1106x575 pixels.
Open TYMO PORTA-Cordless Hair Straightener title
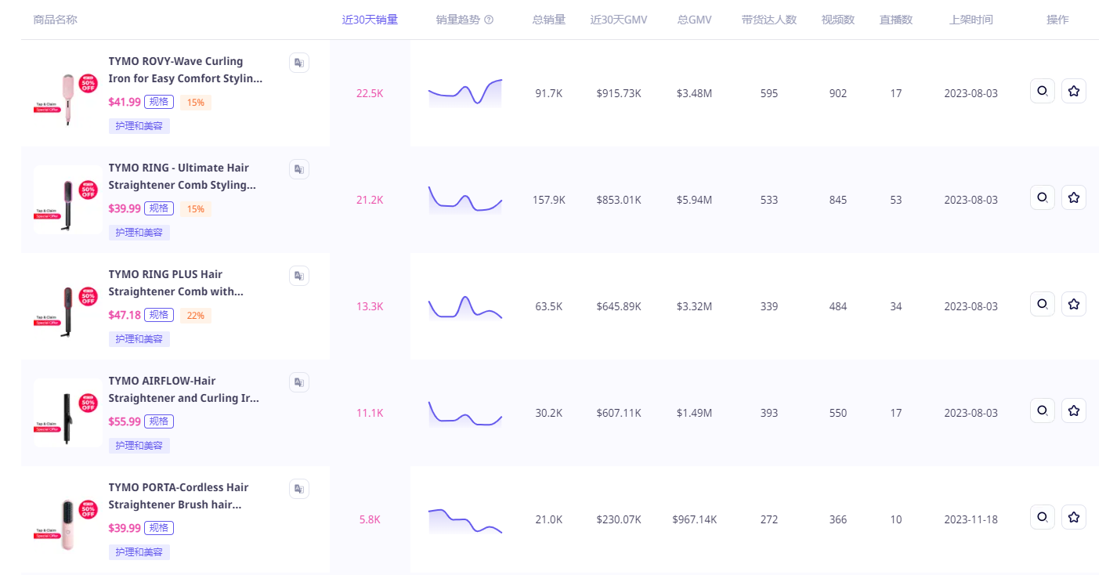tap(179, 496)
